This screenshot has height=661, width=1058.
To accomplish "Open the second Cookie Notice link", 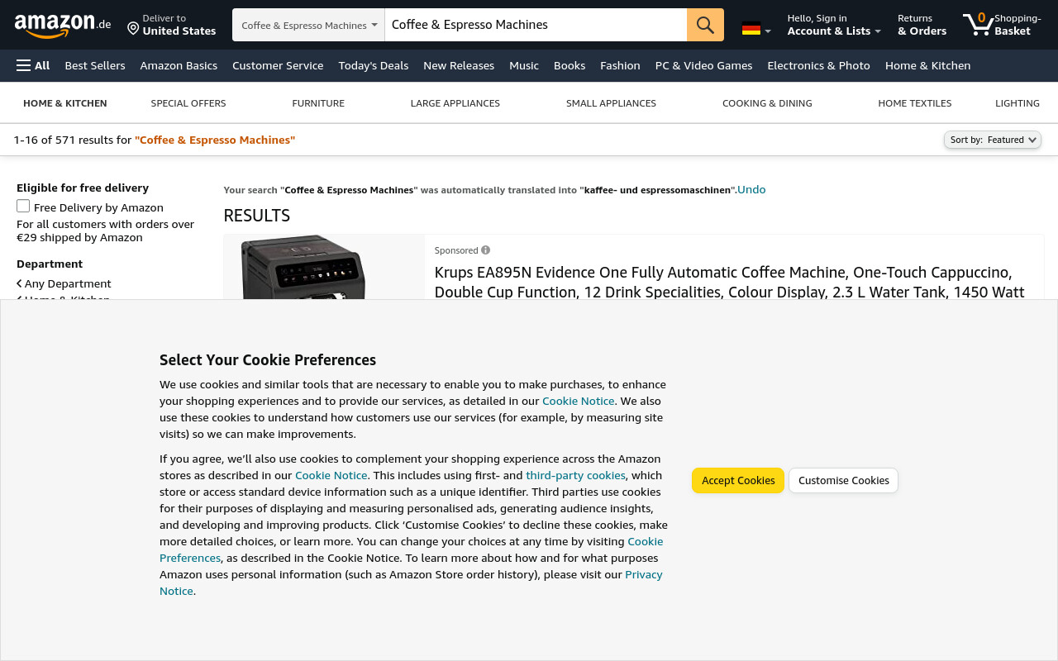I will [331, 475].
